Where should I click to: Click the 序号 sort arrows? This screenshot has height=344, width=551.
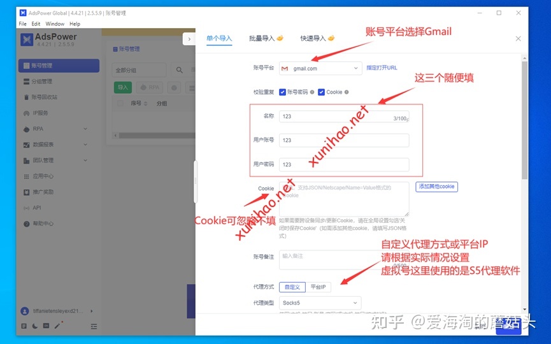coord(145,104)
